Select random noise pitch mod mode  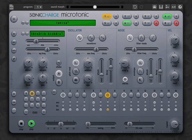(x=76, y=80)
